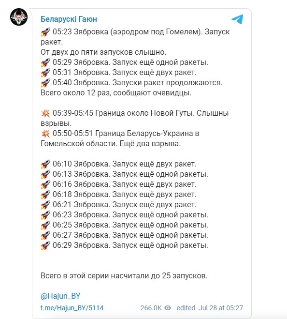
Task: Open the Беларускі Гаюн channel name link
Action: click(69, 19)
